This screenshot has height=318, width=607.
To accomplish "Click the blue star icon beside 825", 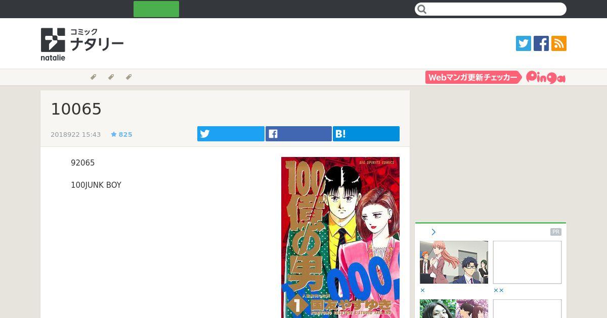I will pos(114,134).
